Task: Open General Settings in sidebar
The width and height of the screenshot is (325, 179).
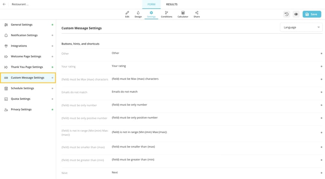Action: (x=21, y=25)
